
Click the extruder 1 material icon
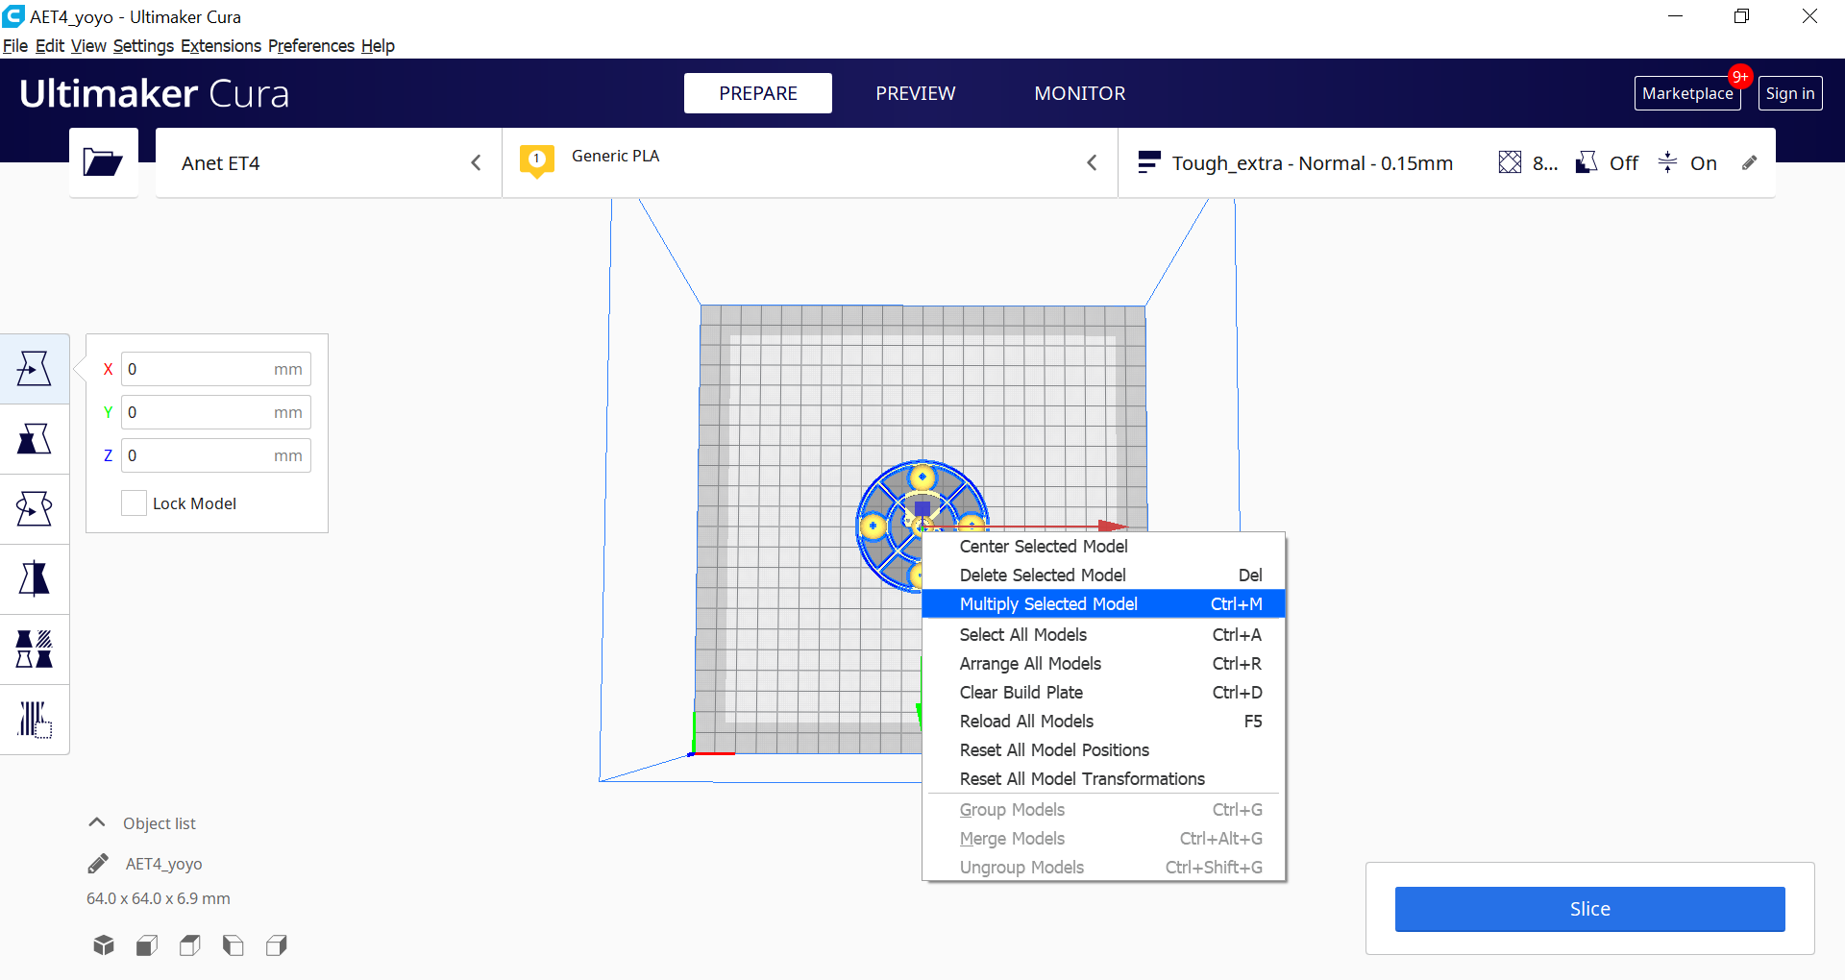537,161
